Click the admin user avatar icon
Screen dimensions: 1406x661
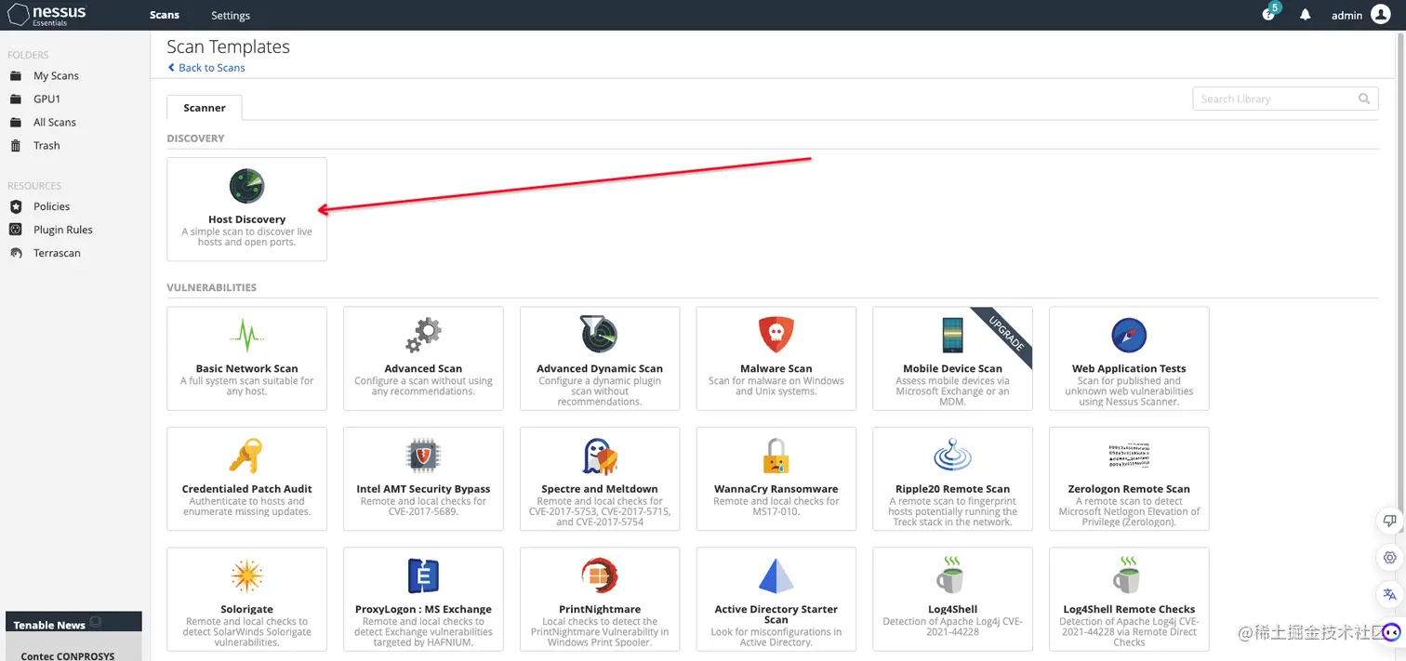(1381, 15)
